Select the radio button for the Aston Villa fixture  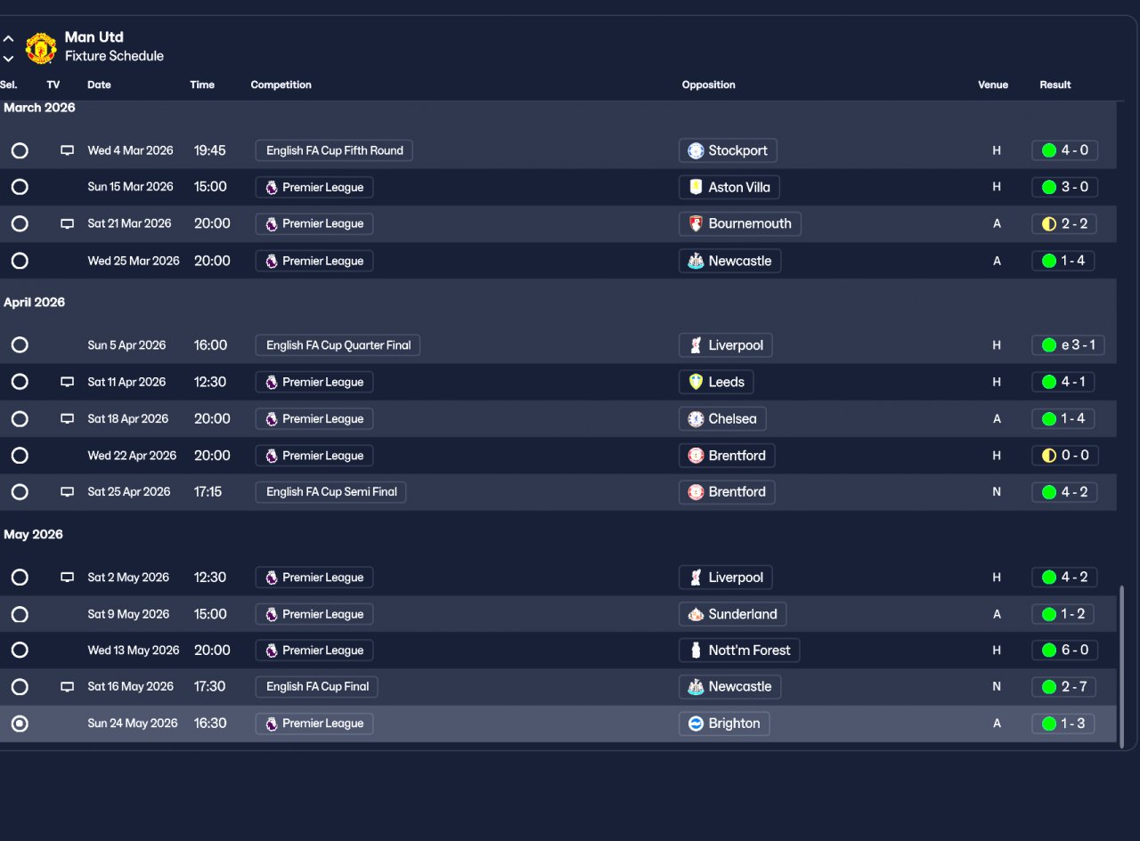[x=20, y=187]
